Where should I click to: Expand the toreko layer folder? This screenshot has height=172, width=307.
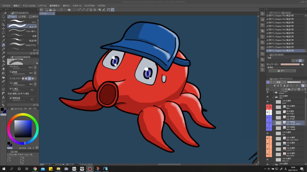(273, 92)
